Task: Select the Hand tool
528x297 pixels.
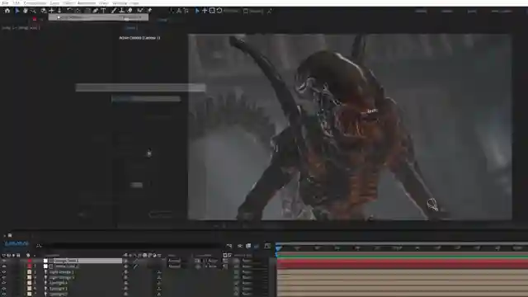Action: tap(25, 11)
